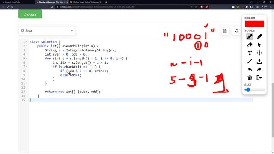Exit the drawing overlay tool
This screenshot has height=154, width=274.
259,77
